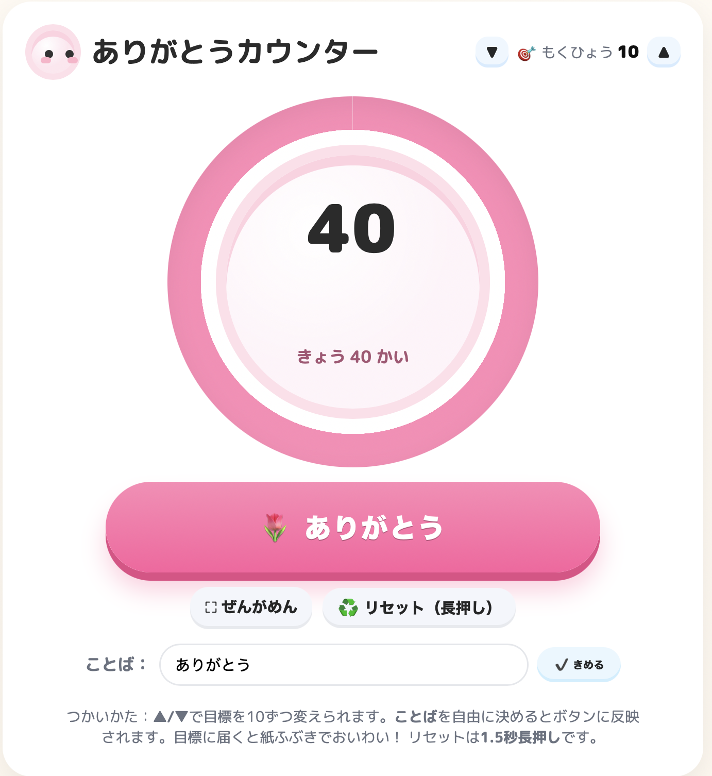
Task: Click the つかいかた usage instructions text
Action: pyautogui.click(x=353, y=727)
